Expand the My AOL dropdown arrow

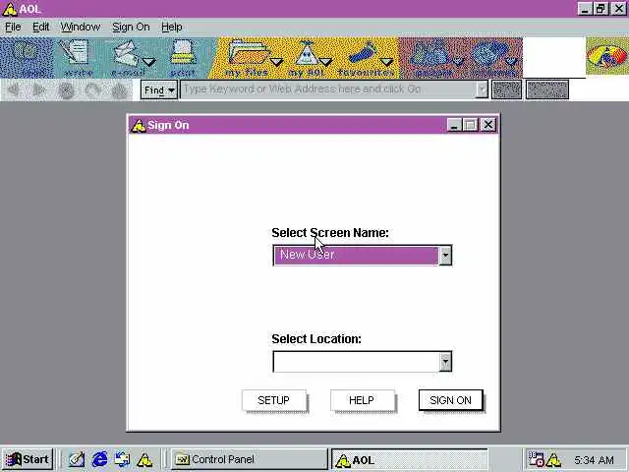[x=326, y=62]
